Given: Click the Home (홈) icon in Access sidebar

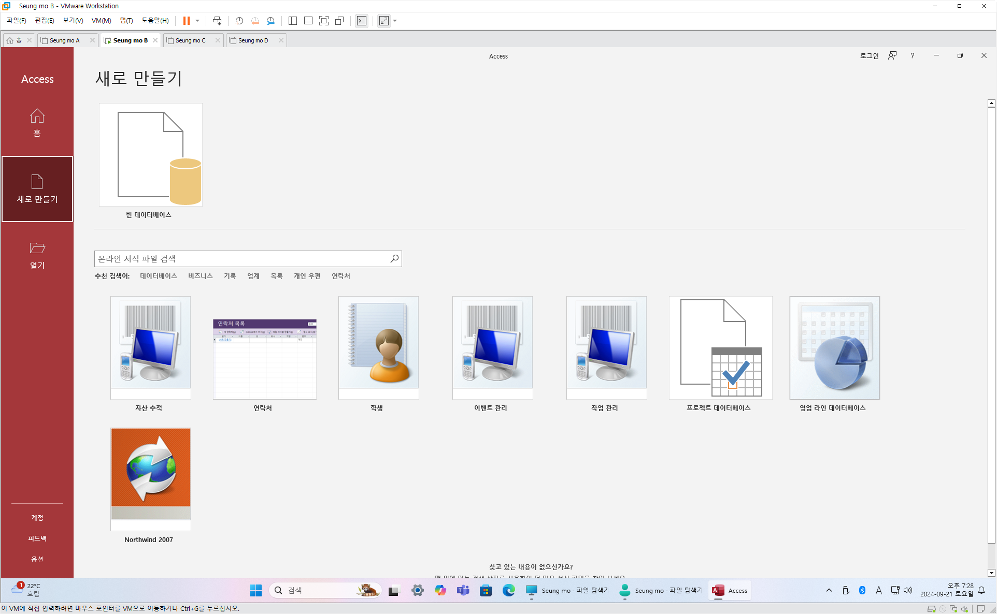Looking at the screenshot, I should [x=37, y=116].
